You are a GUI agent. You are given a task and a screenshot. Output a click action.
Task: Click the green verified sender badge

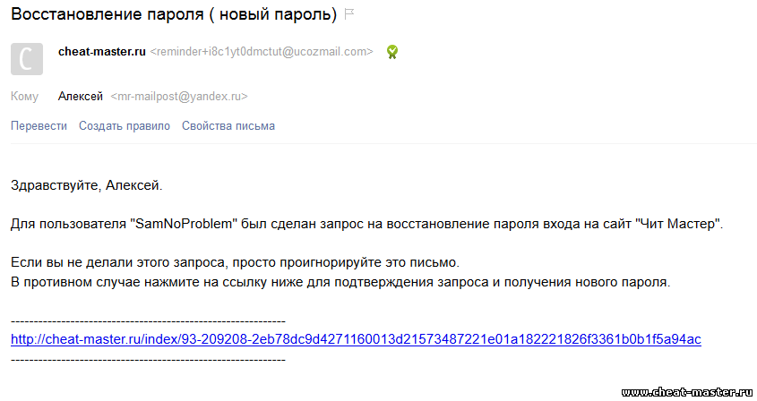(391, 52)
